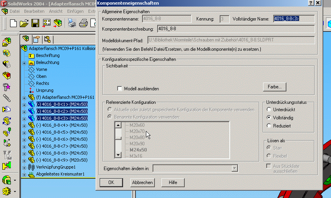The height and width of the screenshot is (198, 331).
Task: Switch to ConfigurationManager tab
Action: click(47, 39)
